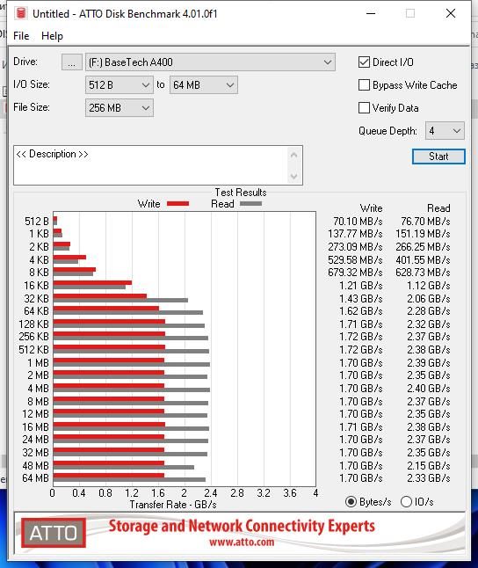Click the 512 KB chart row label
478x568 pixels.
click(33, 350)
